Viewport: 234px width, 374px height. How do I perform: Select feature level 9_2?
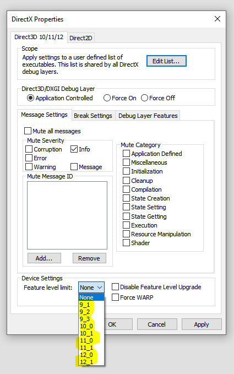(91, 312)
